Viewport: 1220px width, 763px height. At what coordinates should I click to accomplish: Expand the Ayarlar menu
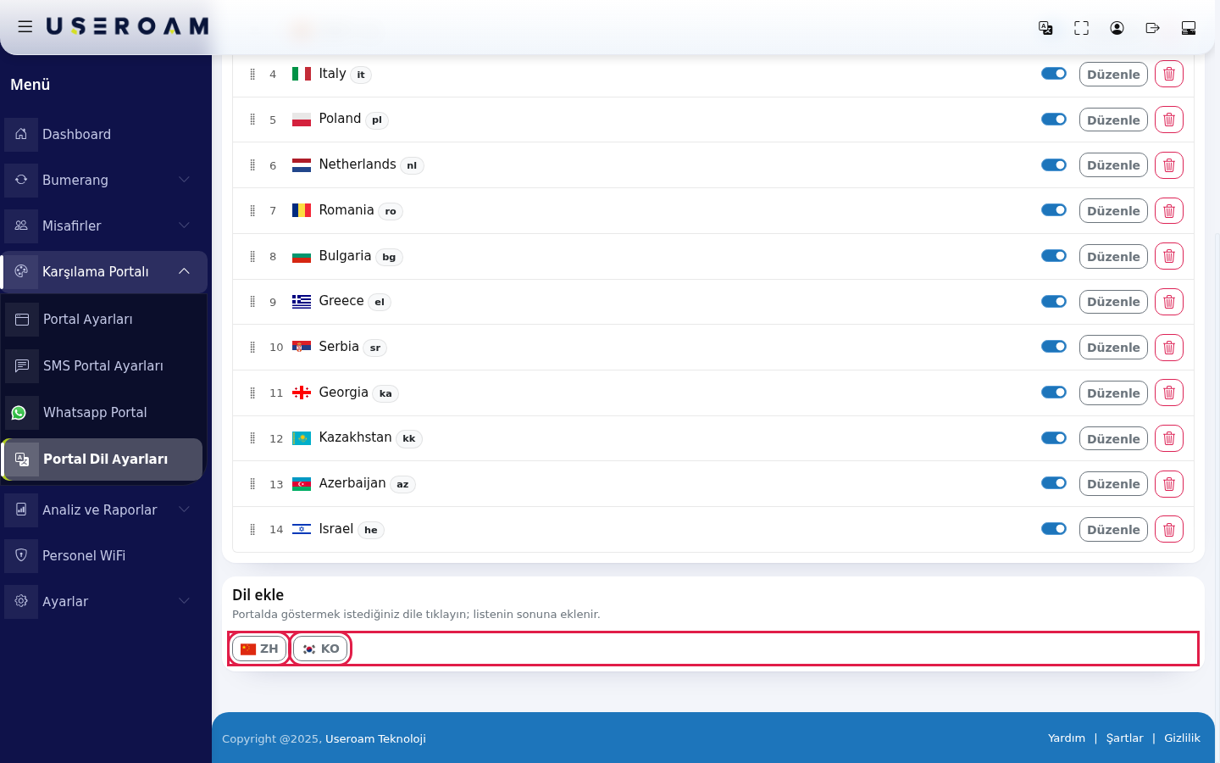coord(103,601)
